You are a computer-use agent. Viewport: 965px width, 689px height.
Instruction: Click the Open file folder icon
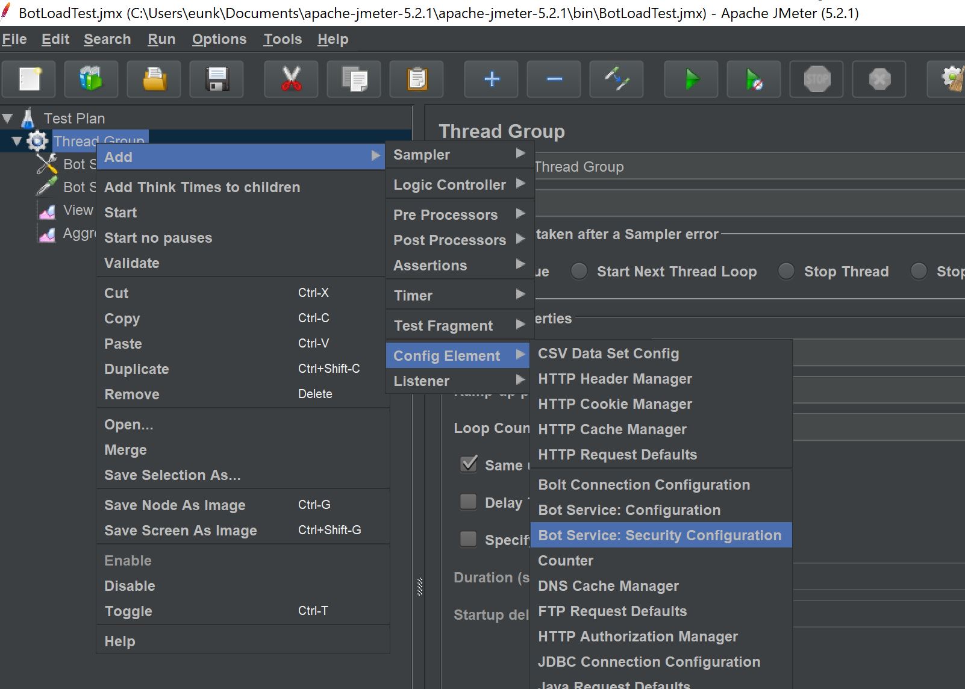tap(154, 79)
